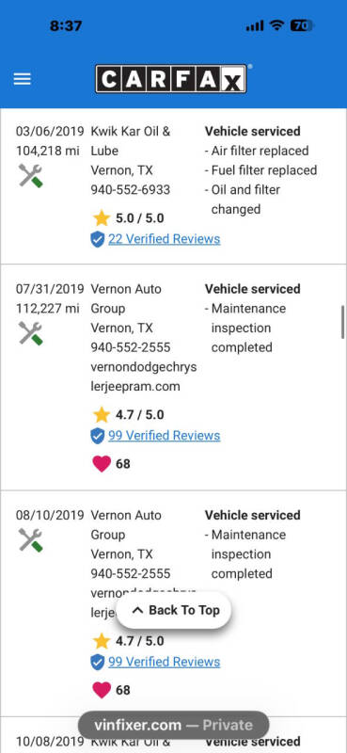347x753 pixels.
Task: Tap the pink heart in the 08/10/2019 record
Action: tap(102, 690)
